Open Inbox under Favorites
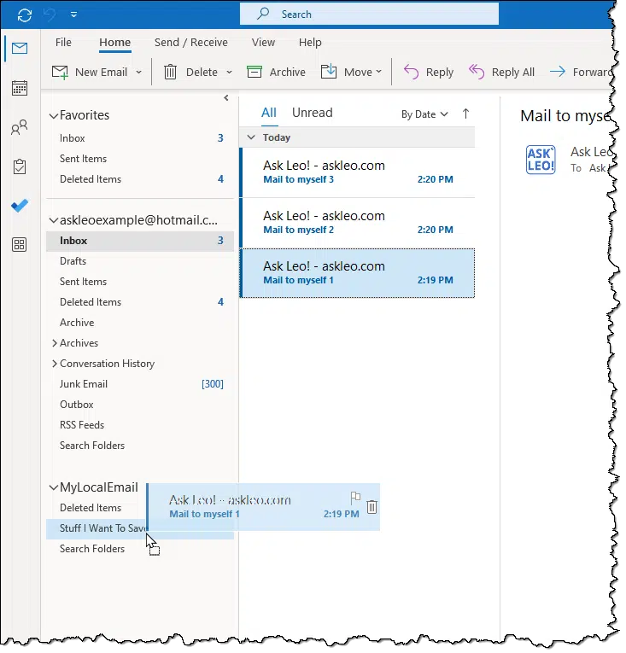This screenshot has width=626, height=653. coord(139,138)
